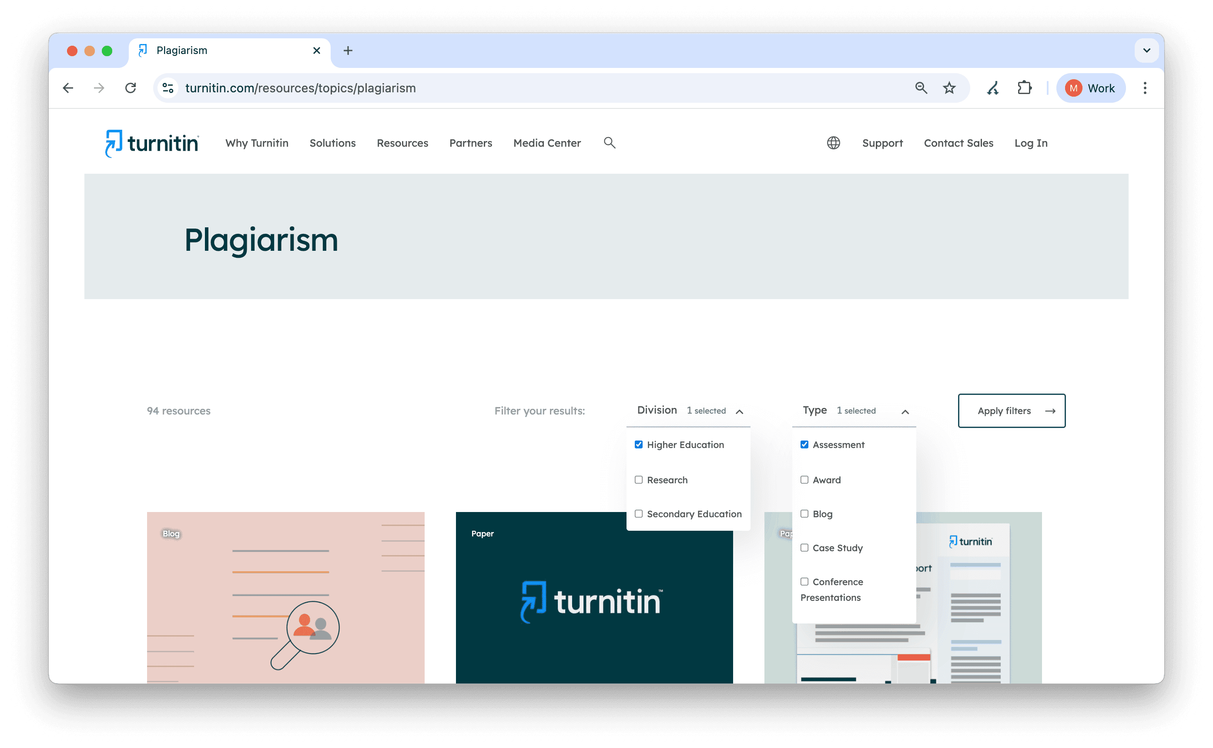This screenshot has width=1213, height=748.
Task: Go to Support page
Action: click(x=882, y=143)
